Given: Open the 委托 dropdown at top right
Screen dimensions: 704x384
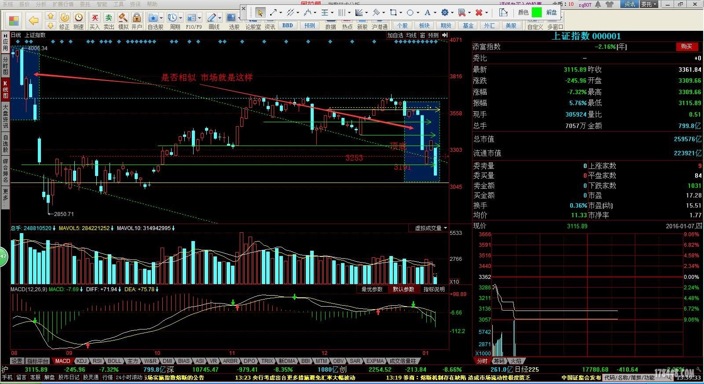Looking at the screenshot, I should coord(649,4).
